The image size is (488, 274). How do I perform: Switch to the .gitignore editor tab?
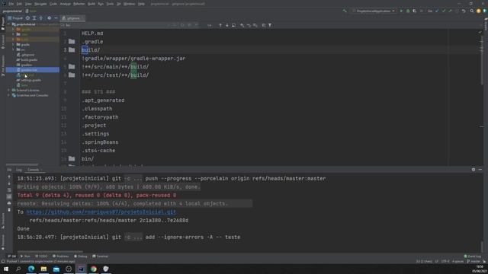tap(73, 18)
